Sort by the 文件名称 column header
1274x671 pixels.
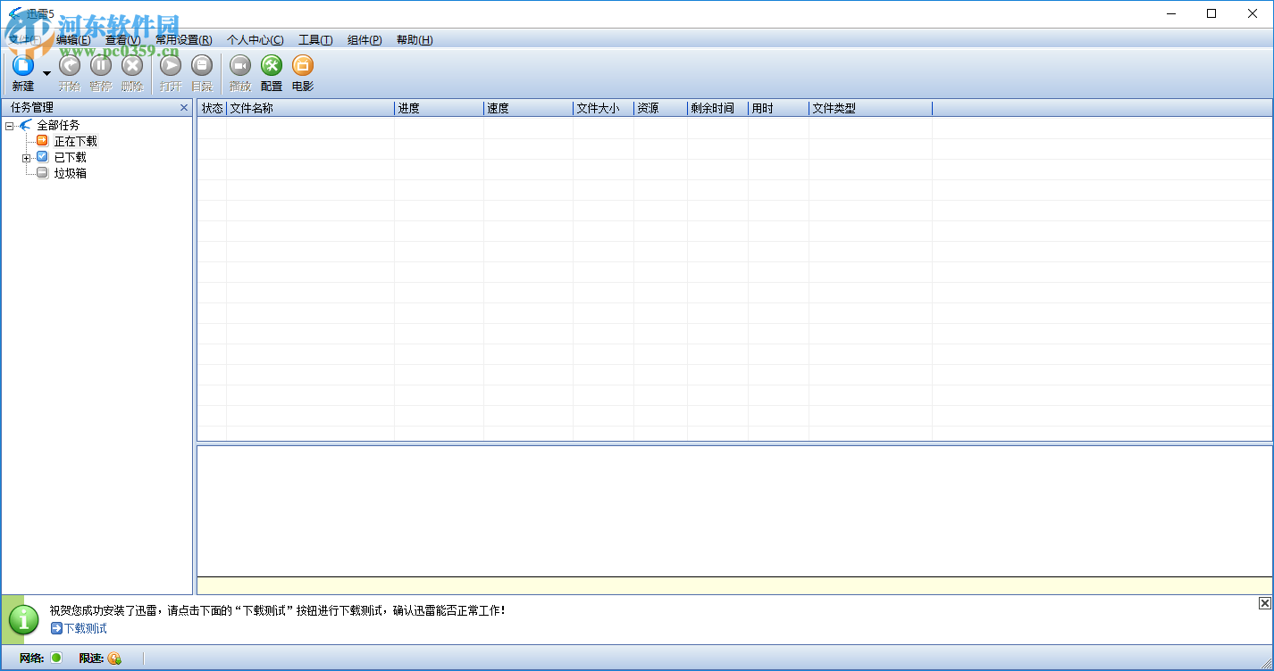click(x=310, y=109)
